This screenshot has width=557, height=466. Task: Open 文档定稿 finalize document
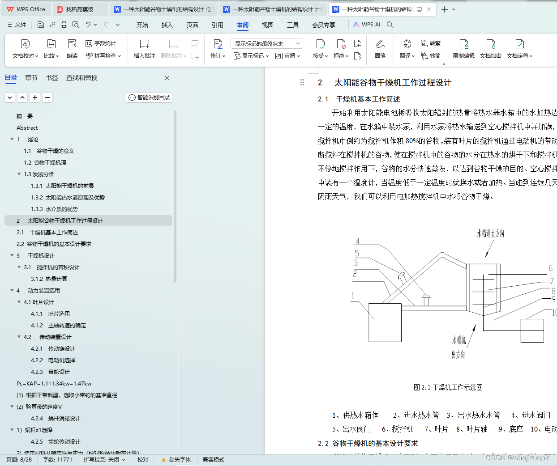(x=519, y=49)
